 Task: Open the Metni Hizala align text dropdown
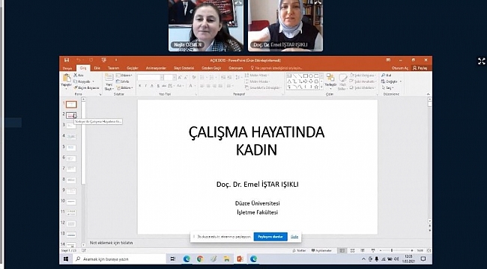point(257,81)
